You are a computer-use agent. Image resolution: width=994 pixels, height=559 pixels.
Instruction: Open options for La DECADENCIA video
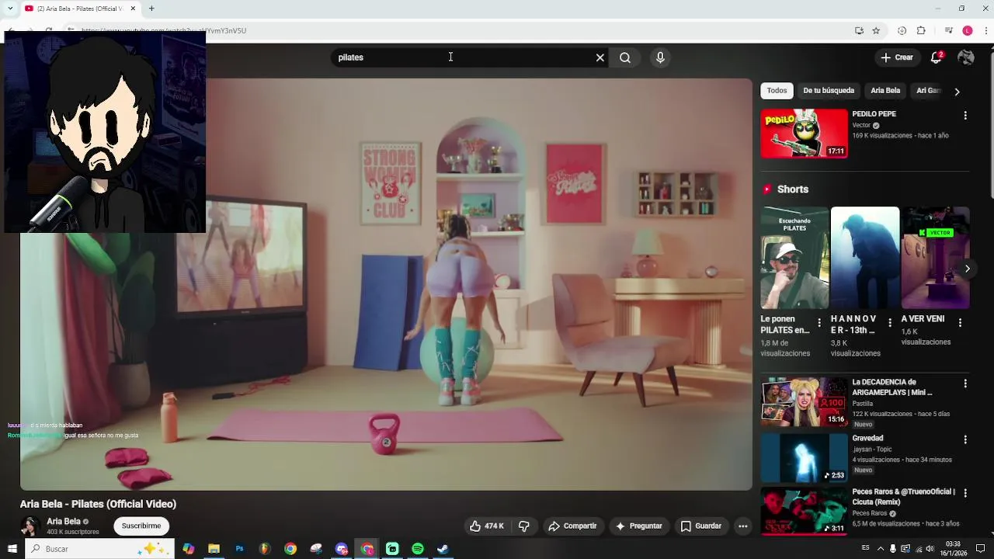point(965,384)
